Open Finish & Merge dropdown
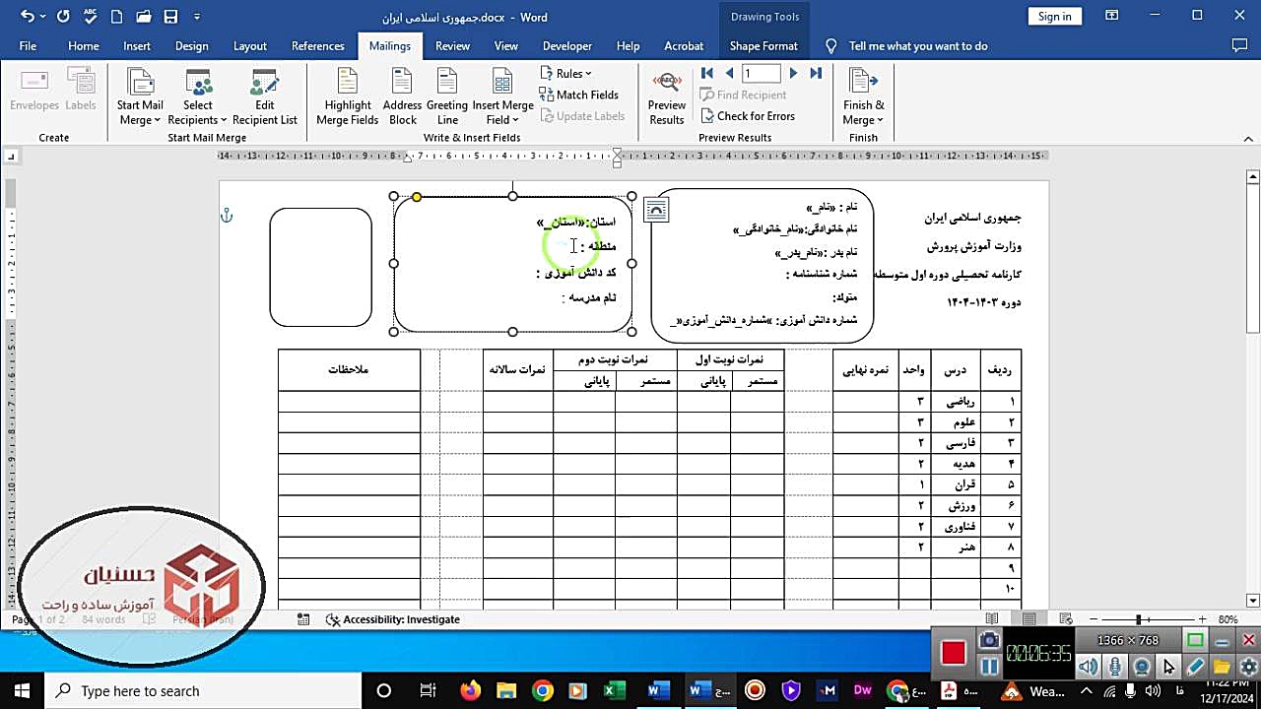 point(863,97)
